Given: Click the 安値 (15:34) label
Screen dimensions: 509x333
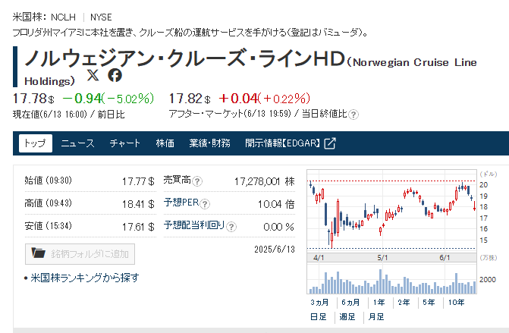Looking at the screenshot, I should pos(48,226).
